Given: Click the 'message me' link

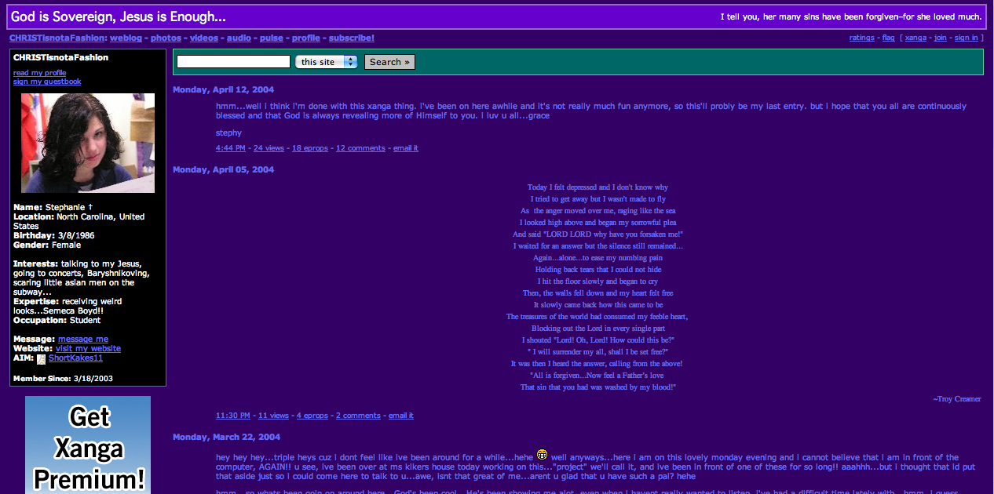Looking at the screenshot, I should point(82,339).
